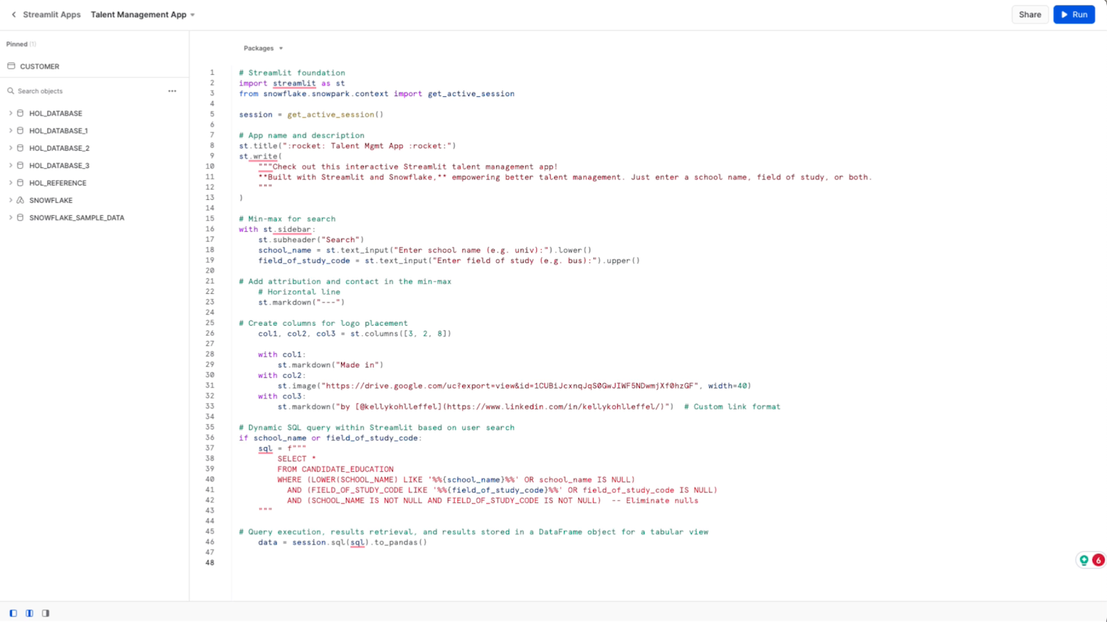Select the pinned CUSTOMER table
Viewport: 1107px width, 622px height.
tap(39, 66)
